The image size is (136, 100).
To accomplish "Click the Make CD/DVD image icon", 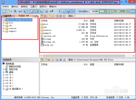I will 32,11.
